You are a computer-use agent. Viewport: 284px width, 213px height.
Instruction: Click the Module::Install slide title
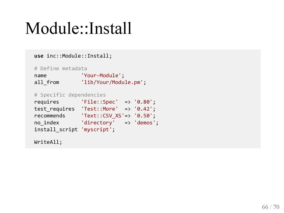point(78,28)
